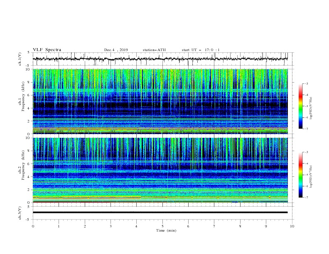Screen dimensions: 329x254
Task: Click the time axis tick label '5'
Action: (162, 226)
